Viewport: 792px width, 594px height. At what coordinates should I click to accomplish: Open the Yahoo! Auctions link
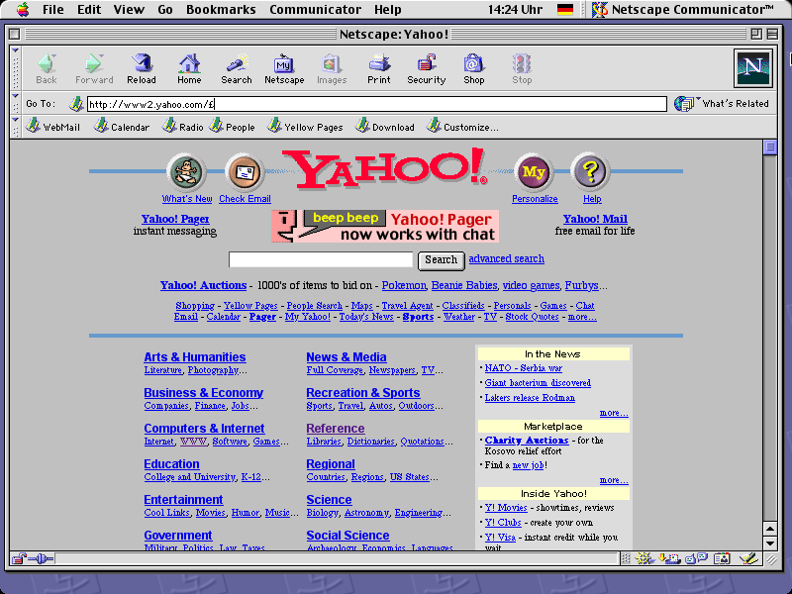(204, 285)
